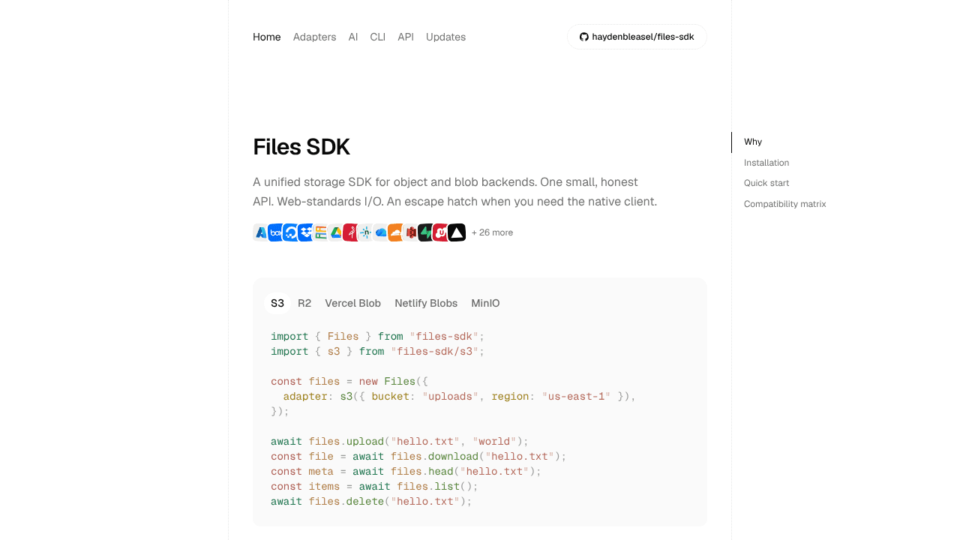Navigate to the CLI page
The width and height of the screenshot is (960, 540).
coord(377,37)
